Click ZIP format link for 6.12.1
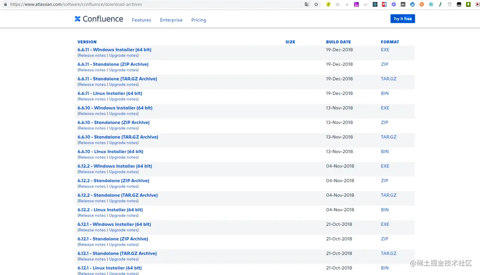Screen dimensions: 480x275 pyautogui.click(x=384, y=239)
